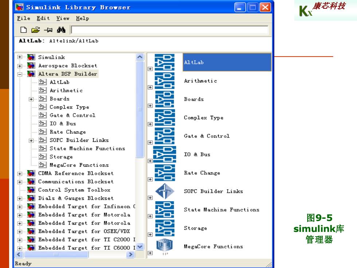Expand Storage plus box in right pane
This screenshot has height=268, width=357.
pos(150,234)
